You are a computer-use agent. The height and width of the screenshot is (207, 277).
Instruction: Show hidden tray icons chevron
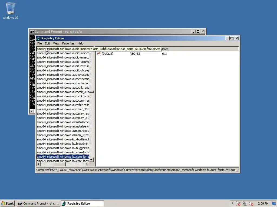[x=232, y=203]
